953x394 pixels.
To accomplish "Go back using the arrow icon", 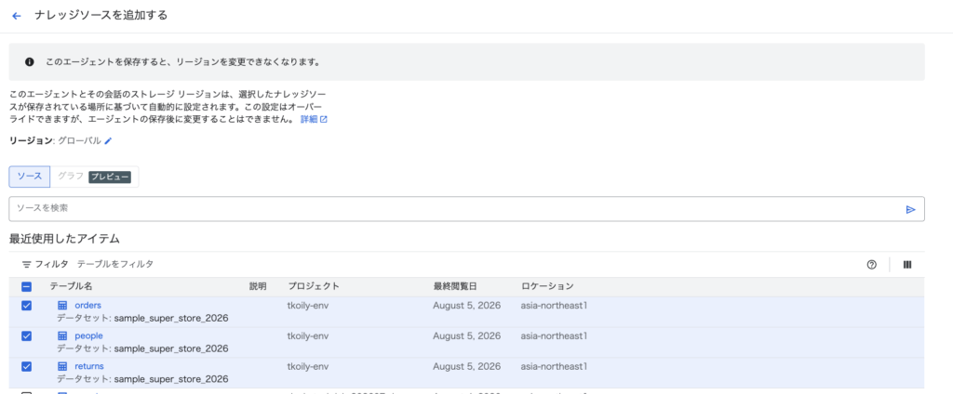I will click(x=17, y=16).
